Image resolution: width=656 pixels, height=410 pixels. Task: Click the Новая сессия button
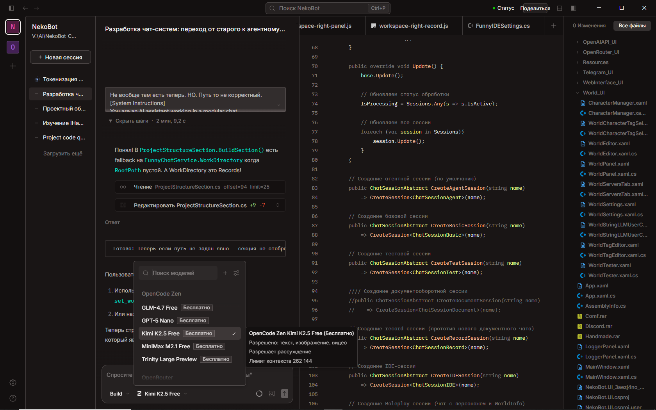[61, 57]
